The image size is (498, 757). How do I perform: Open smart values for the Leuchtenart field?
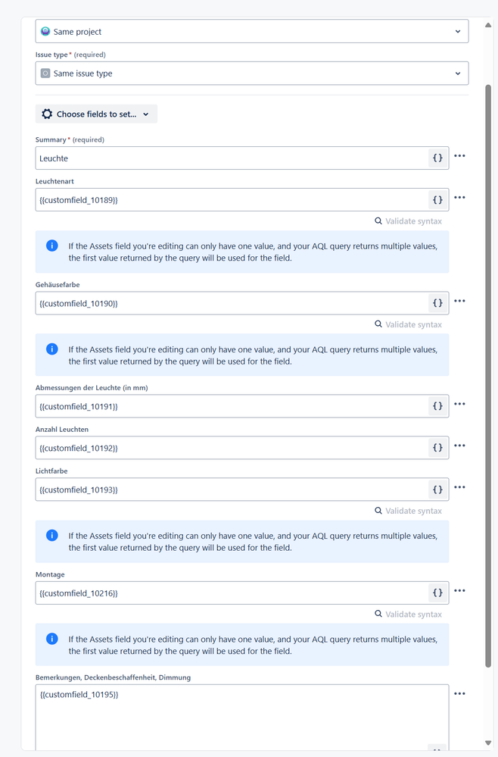(437, 199)
